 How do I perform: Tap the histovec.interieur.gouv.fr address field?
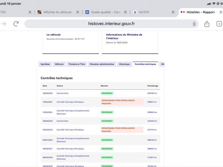tap(111, 24)
